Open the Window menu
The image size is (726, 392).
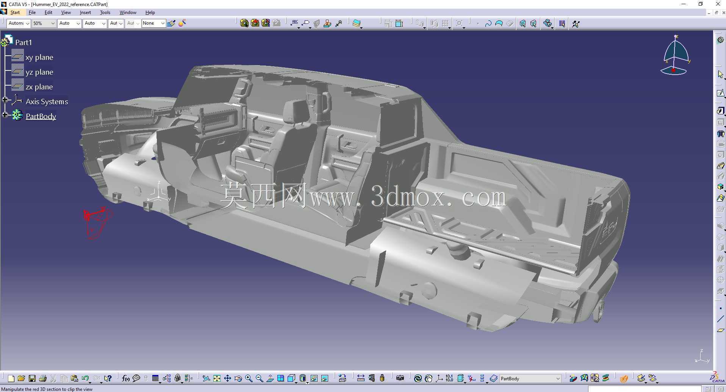(x=128, y=12)
